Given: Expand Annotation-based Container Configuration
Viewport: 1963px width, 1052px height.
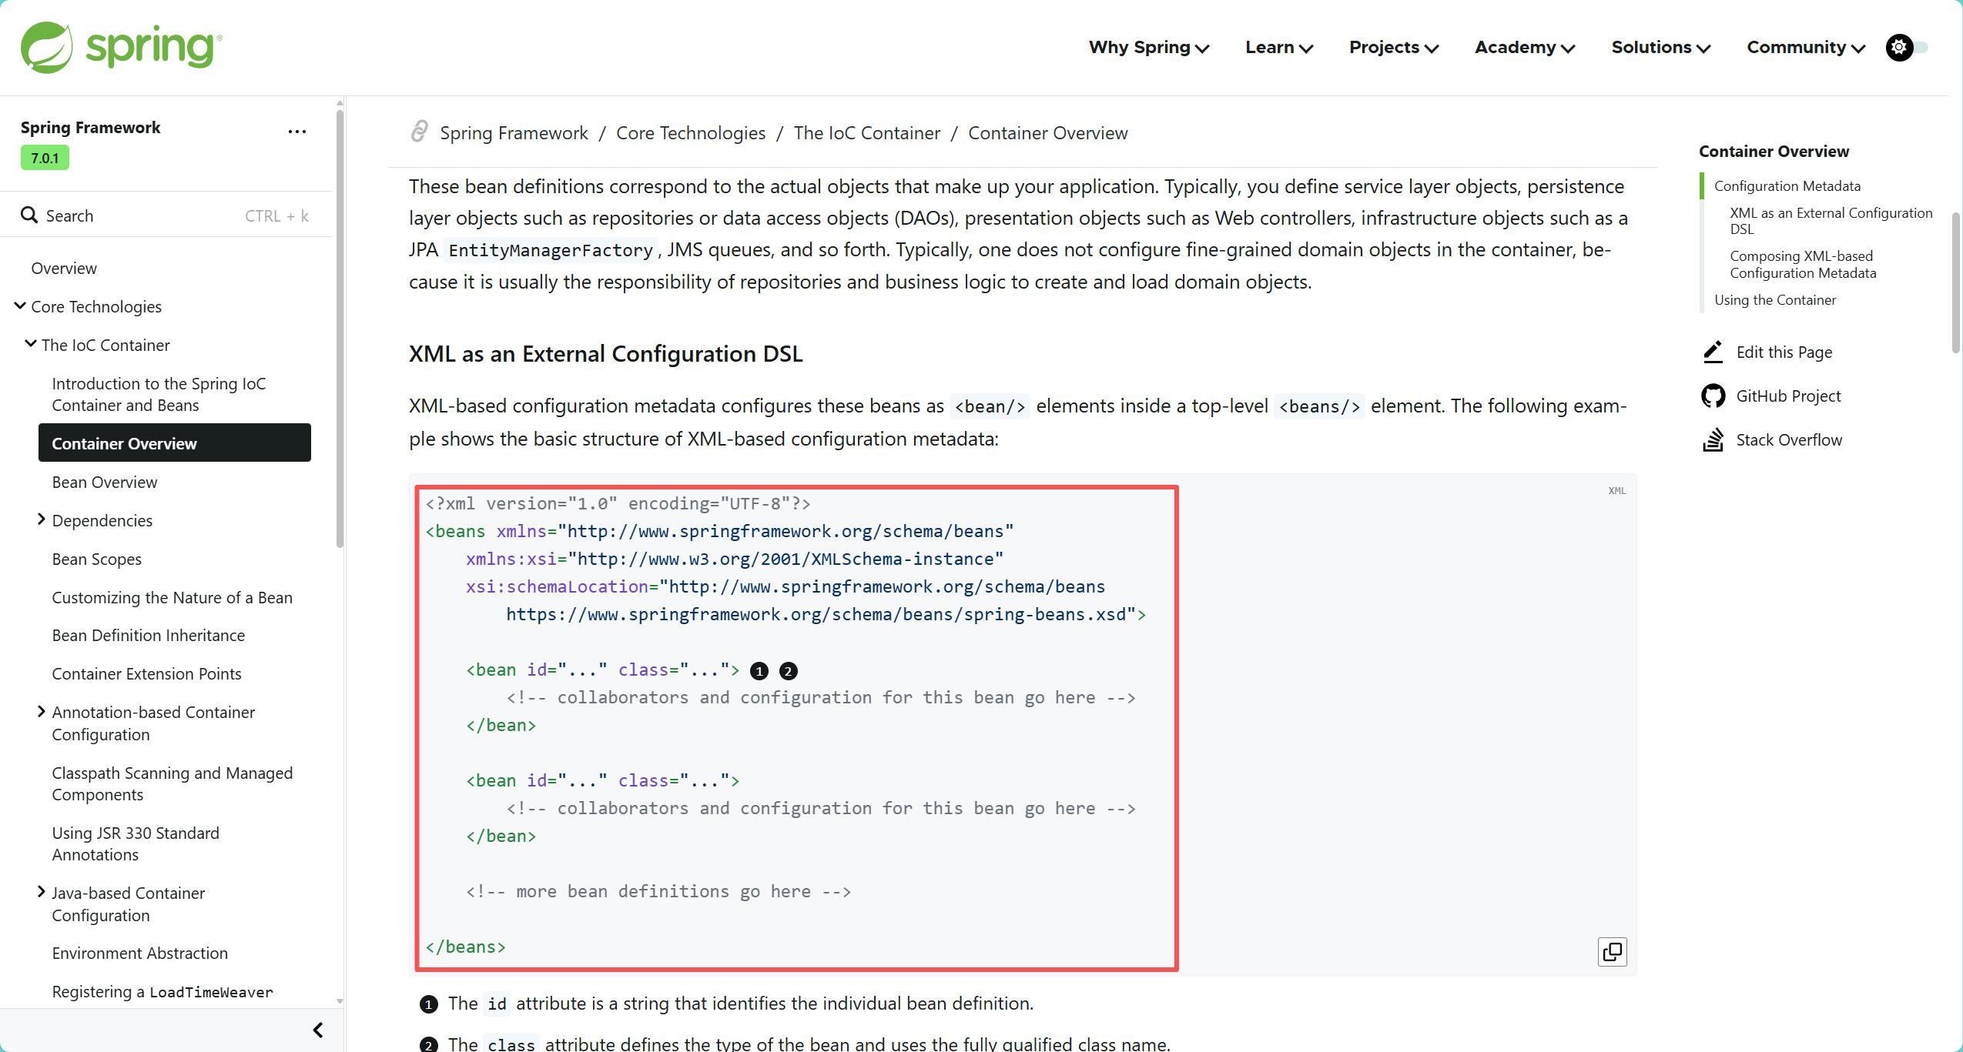Looking at the screenshot, I should coord(42,712).
